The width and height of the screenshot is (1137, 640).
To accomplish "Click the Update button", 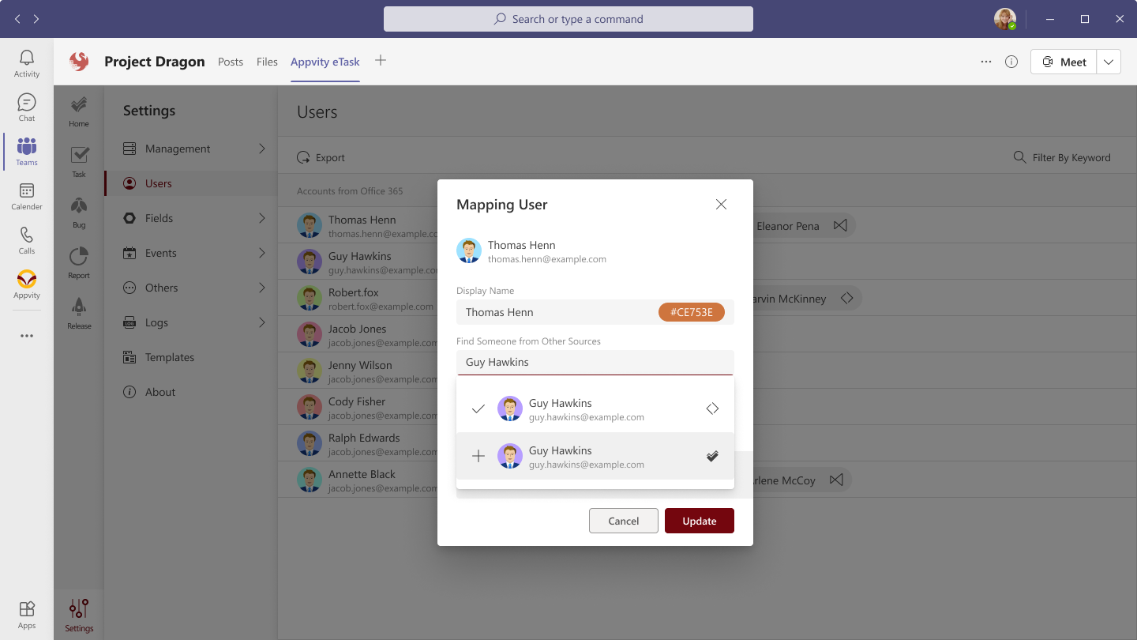I will coord(699,521).
